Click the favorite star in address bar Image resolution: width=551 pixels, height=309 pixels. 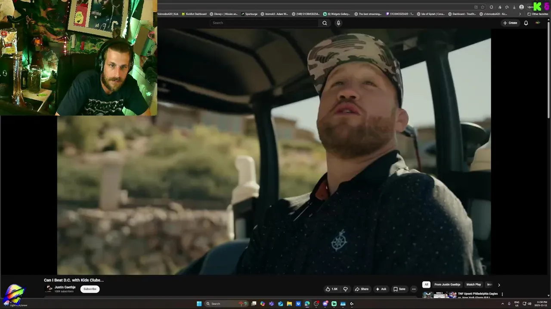pyautogui.click(x=482, y=7)
